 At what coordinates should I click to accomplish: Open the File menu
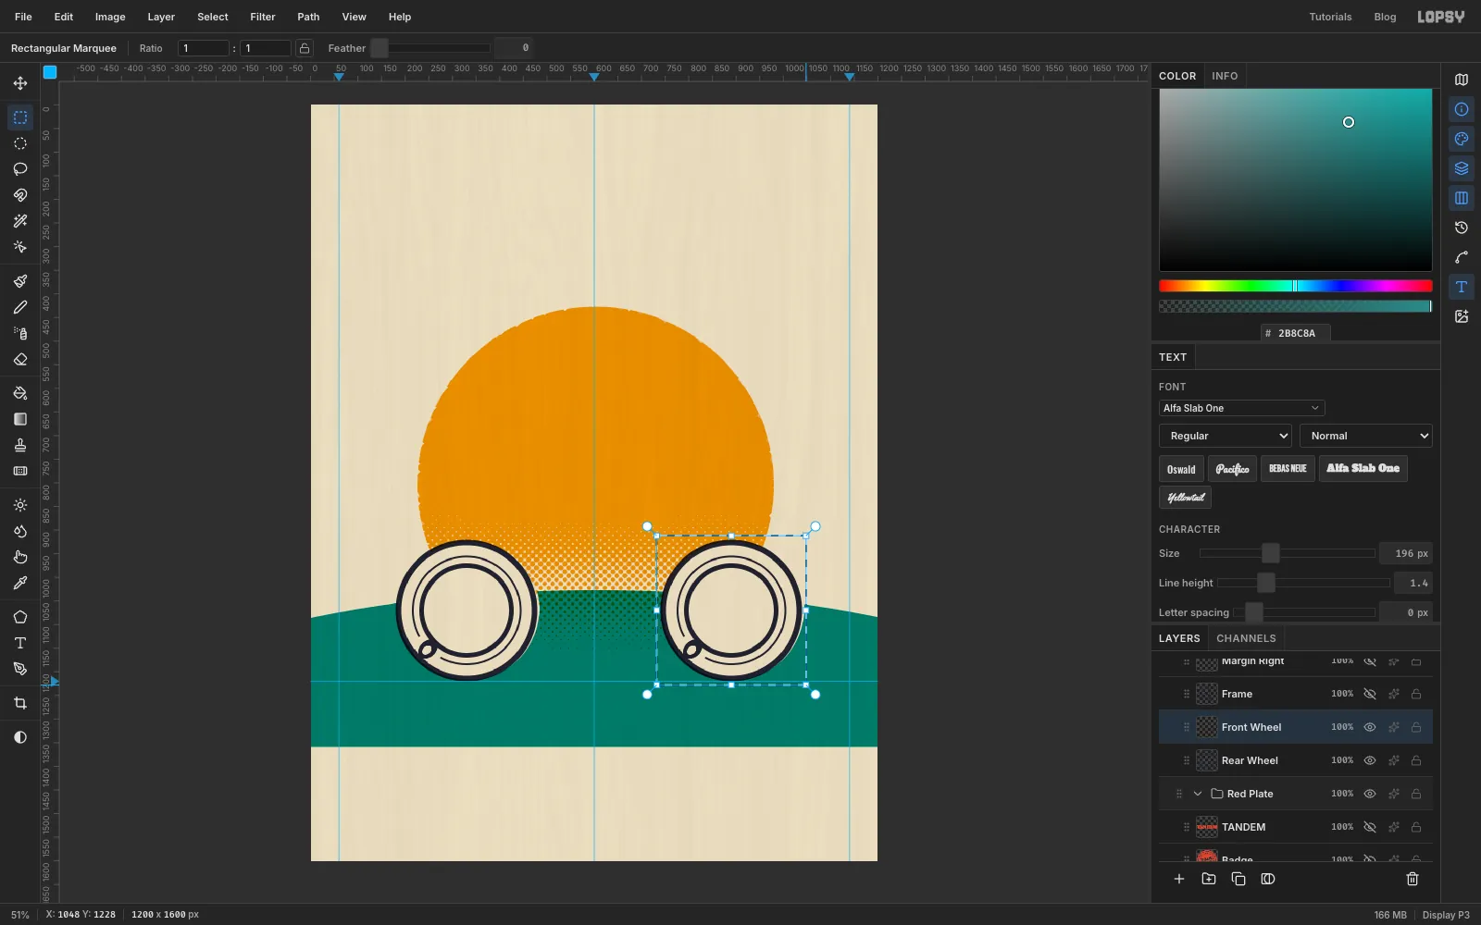(23, 17)
